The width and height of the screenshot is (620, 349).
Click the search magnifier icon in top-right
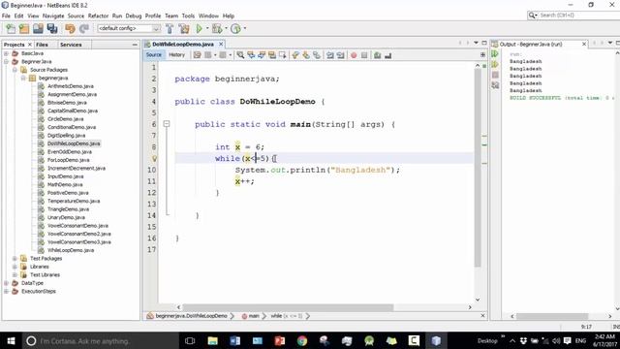532,16
